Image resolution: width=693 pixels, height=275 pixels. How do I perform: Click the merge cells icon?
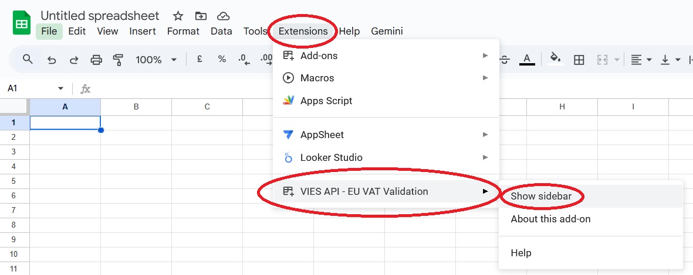point(603,60)
